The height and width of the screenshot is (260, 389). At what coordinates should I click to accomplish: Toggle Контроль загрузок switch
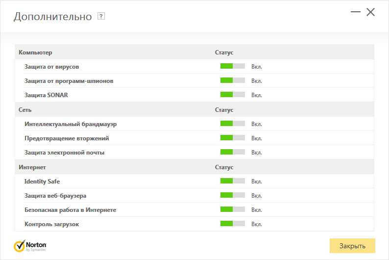[x=233, y=224]
